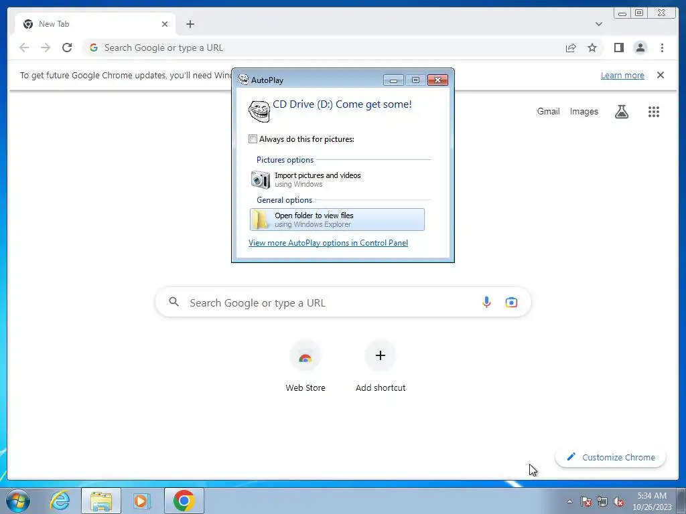Viewport: 686px width, 514px height.
Task: Open the taskbar clock and date
Action: (x=652, y=501)
